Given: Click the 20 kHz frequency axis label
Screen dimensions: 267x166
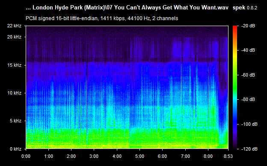Looking at the screenshot, I should [x=14, y=37].
